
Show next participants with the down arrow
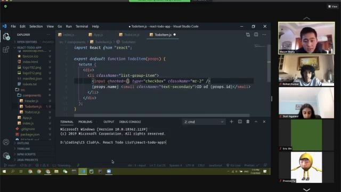307,190
